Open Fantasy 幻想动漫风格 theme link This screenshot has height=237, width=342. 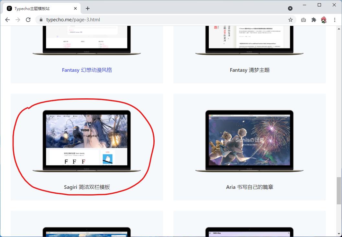(x=87, y=70)
